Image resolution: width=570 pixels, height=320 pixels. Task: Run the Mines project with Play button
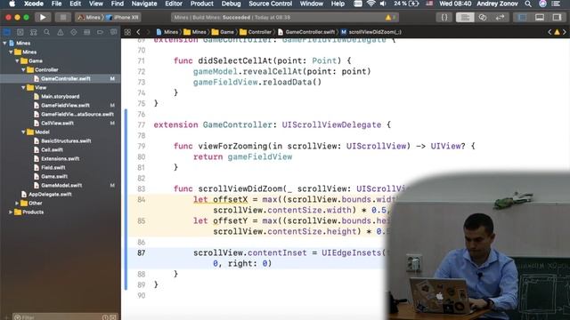(43, 17)
